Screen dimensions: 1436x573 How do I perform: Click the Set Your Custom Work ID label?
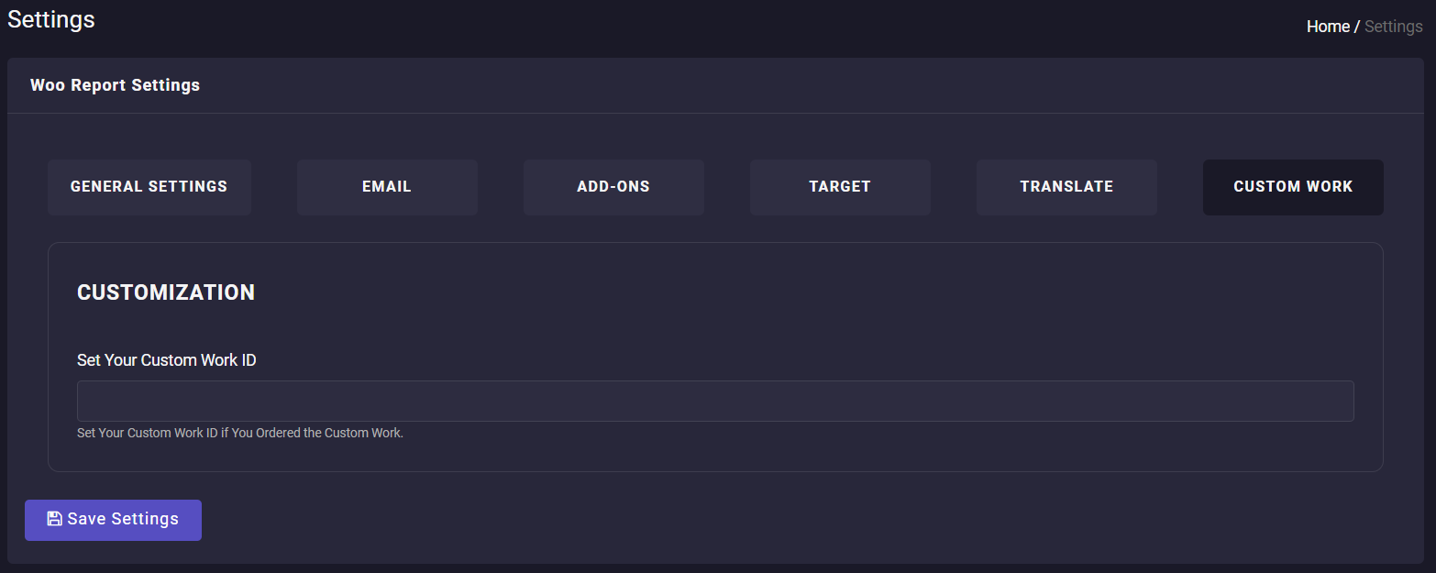[x=166, y=360]
